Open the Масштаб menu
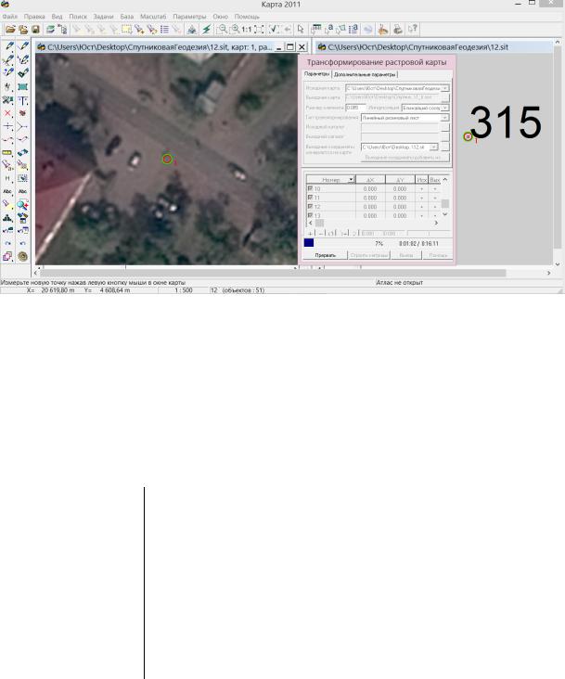This screenshot has height=679, width=565. pyautogui.click(x=153, y=17)
